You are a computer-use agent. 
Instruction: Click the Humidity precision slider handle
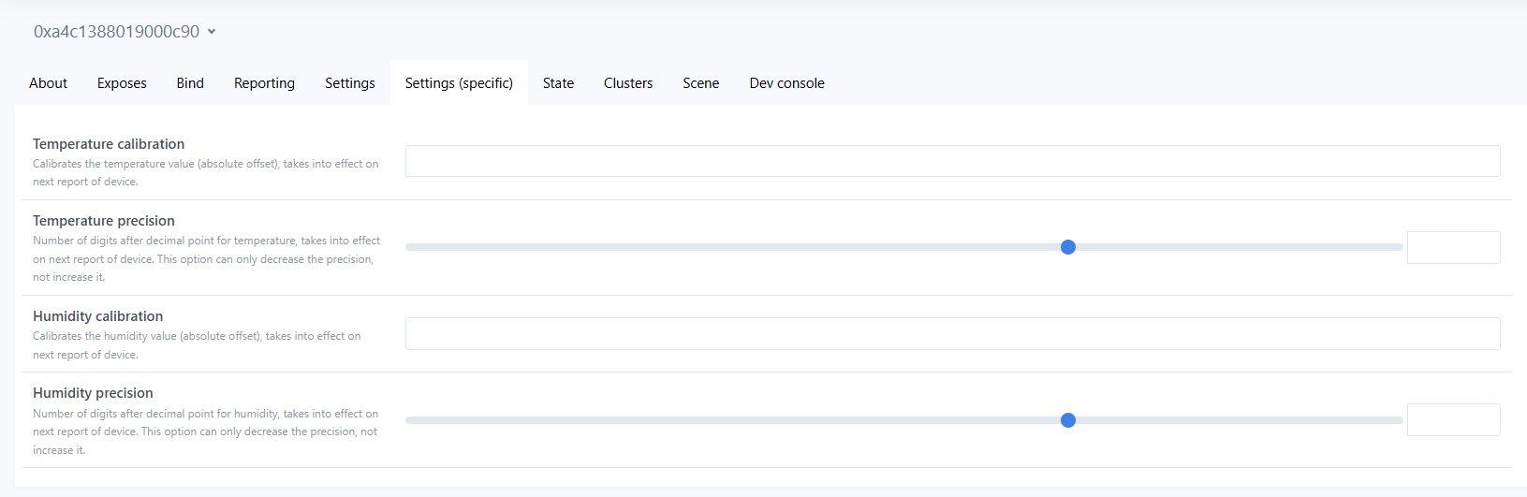pyautogui.click(x=1068, y=420)
